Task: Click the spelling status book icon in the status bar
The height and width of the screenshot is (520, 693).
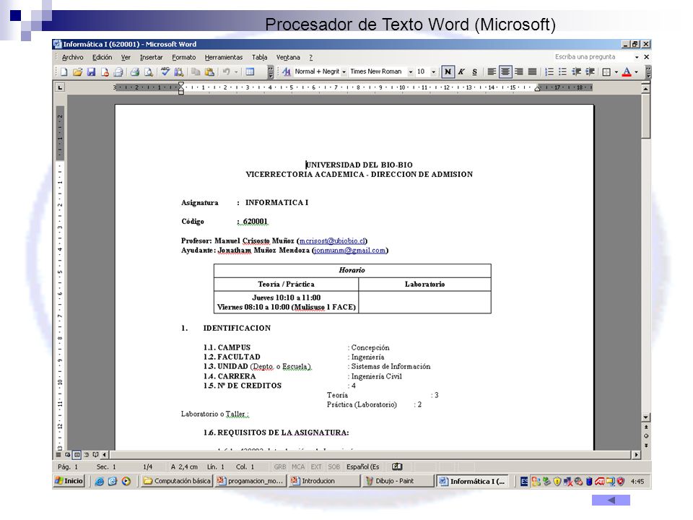Action: pos(397,467)
